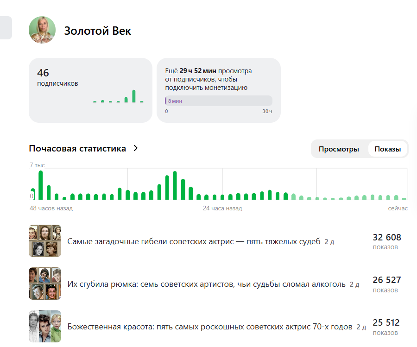The image size is (417, 347).
Task: Expand Почасовая статистика via the chevron
Action: (135, 148)
